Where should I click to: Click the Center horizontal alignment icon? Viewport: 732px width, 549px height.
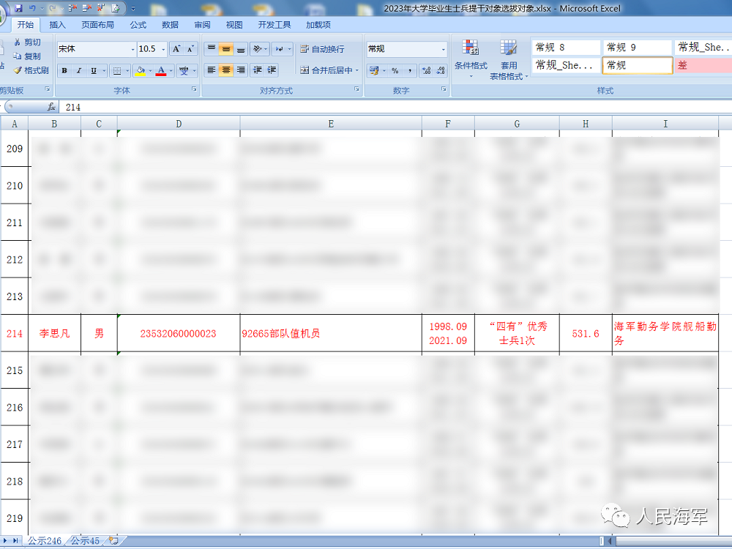(226, 70)
